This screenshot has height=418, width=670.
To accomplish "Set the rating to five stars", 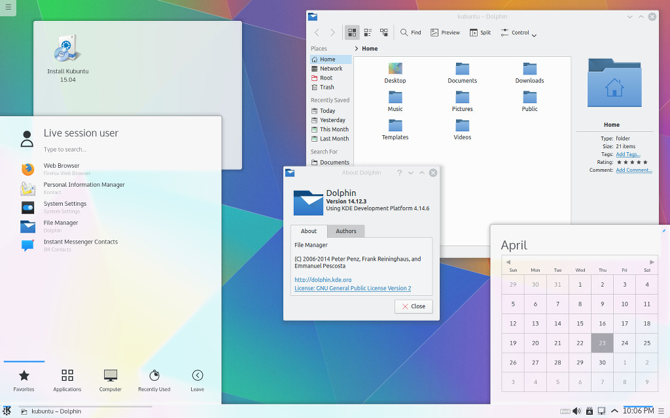I will click(x=645, y=162).
